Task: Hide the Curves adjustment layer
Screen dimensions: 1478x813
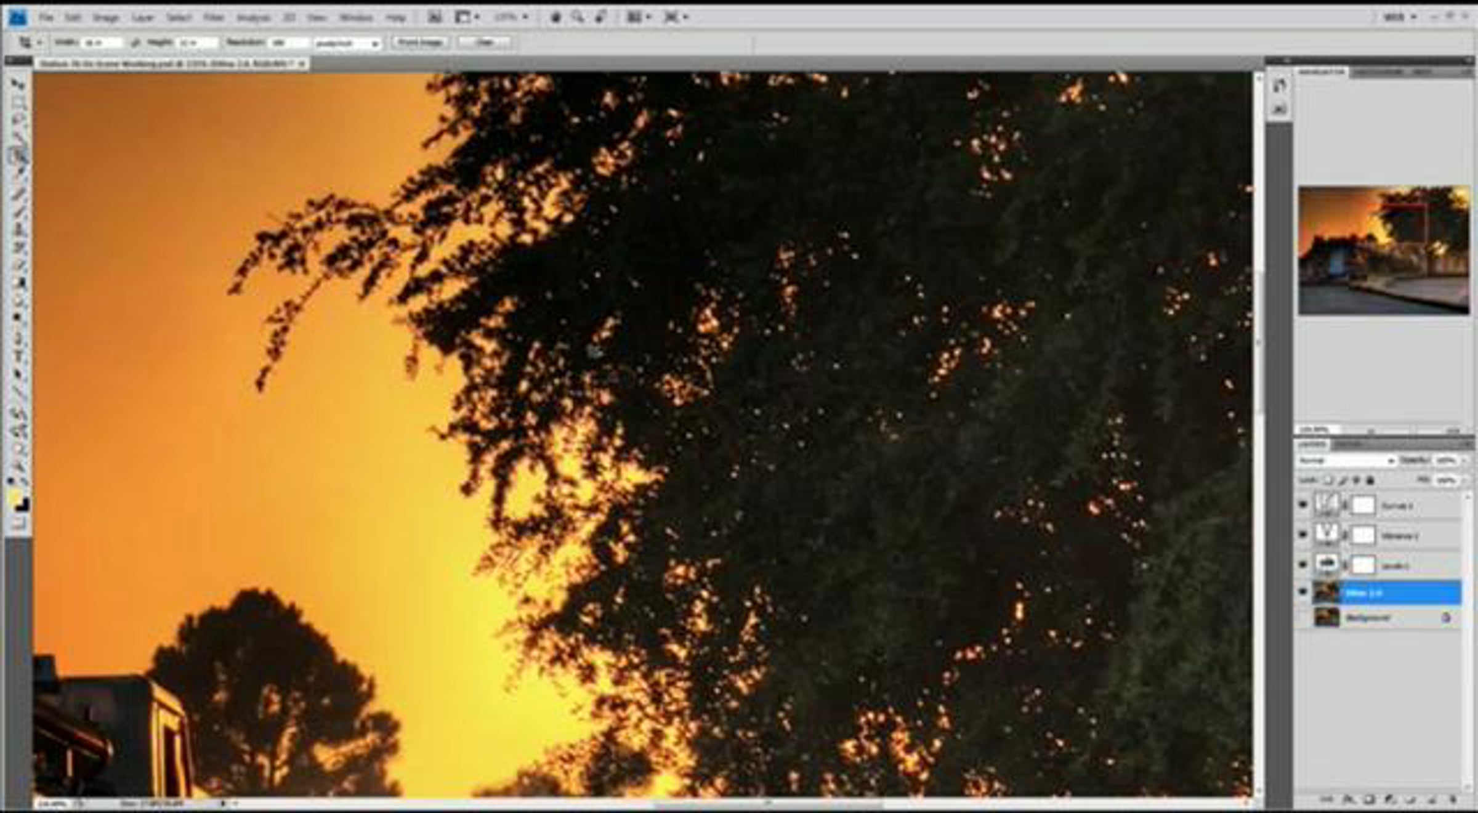Action: (1302, 504)
